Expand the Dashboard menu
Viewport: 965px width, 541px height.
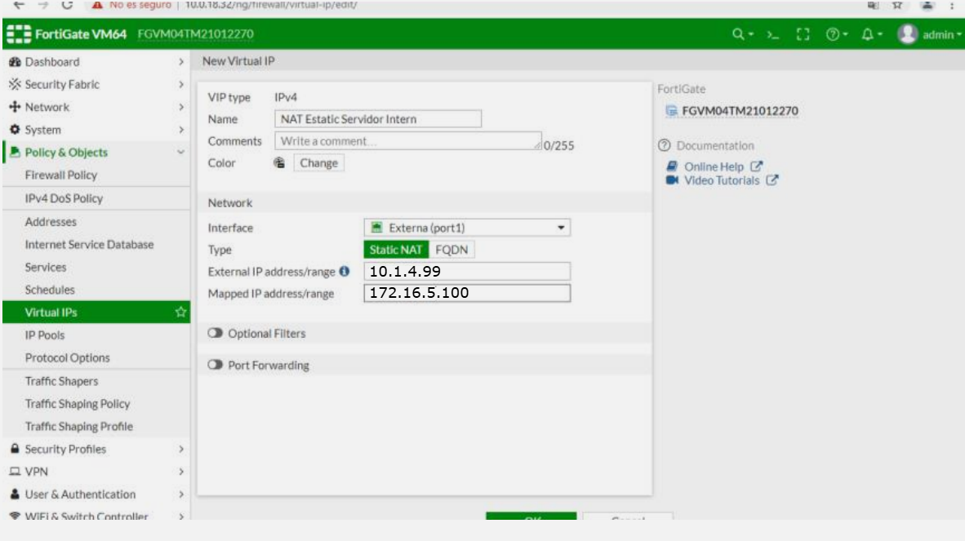click(x=96, y=61)
